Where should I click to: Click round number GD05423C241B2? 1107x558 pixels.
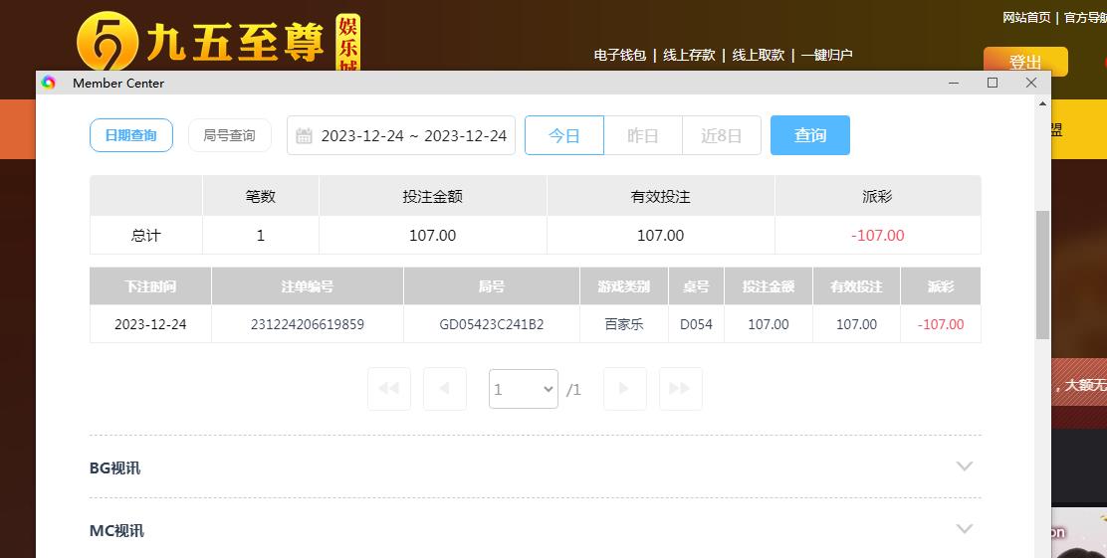pos(492,324)
